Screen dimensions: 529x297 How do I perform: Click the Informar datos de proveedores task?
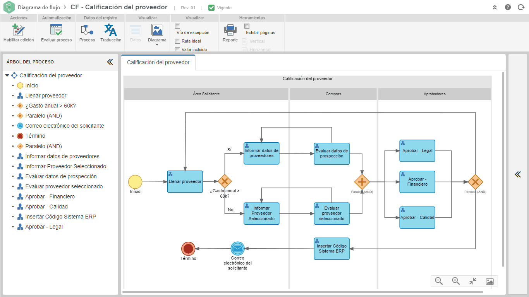point(261,154)
